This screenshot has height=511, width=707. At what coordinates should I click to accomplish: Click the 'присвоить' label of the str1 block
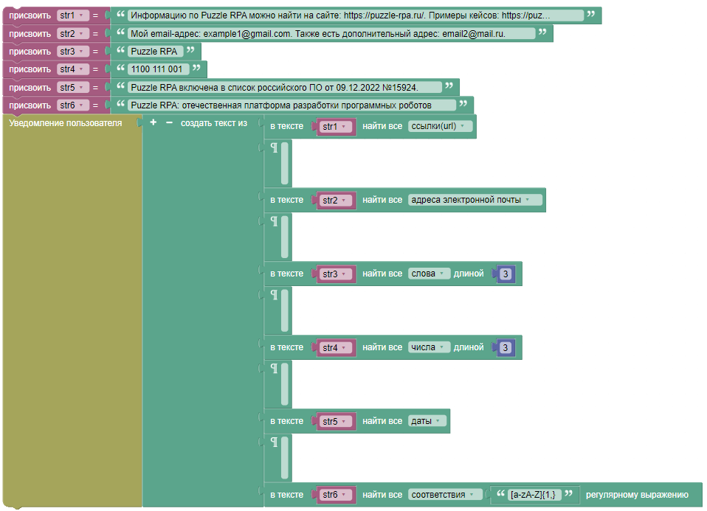pos(30,15)
